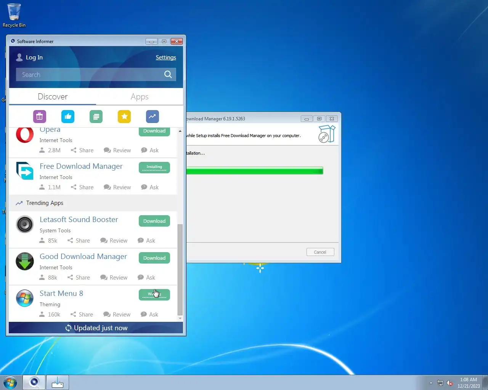Open the Start Menu 8 orb icon
The height and width of the screenshot is (390, 488).
(x=25, y=298)
